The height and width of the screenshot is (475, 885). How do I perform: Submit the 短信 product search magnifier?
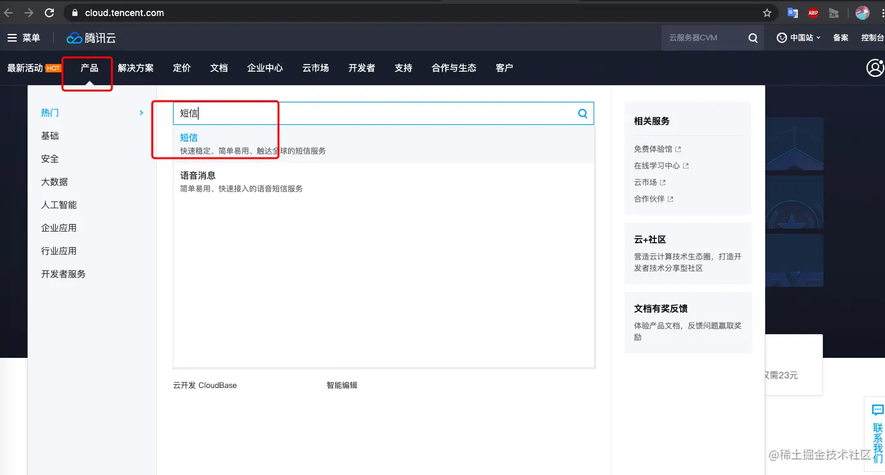[583, 113]
